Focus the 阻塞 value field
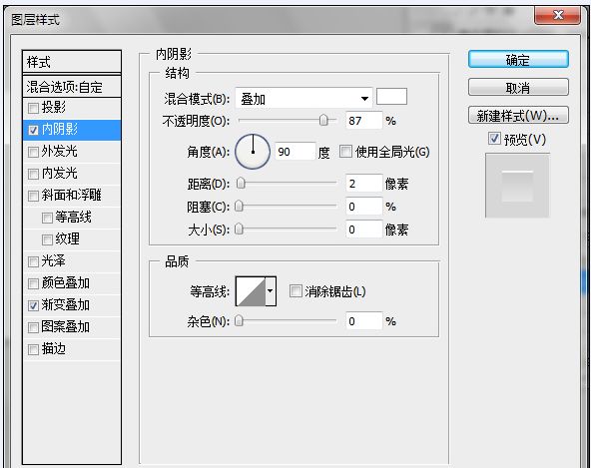 point(363,207)
